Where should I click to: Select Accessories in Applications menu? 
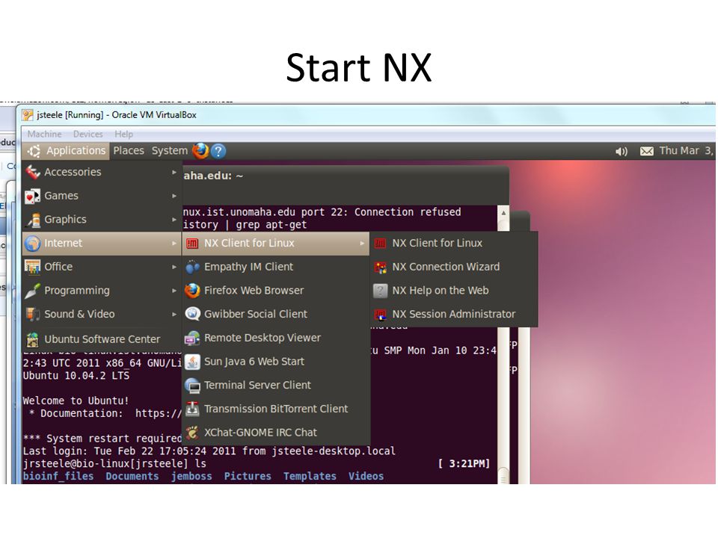(102, 172)
